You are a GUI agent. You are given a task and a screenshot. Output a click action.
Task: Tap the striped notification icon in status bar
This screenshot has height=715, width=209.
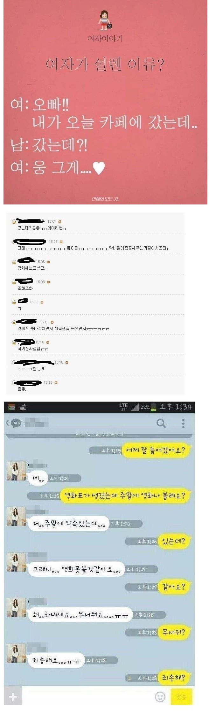click(x=11, y=407)
